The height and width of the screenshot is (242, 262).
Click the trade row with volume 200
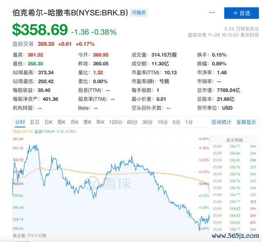tap(234, 215)
